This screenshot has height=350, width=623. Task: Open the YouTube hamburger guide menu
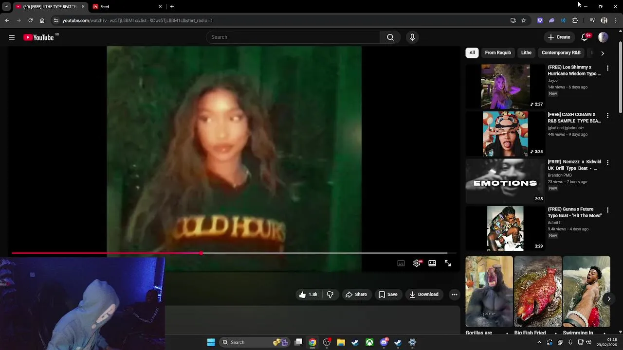(12, 37)
